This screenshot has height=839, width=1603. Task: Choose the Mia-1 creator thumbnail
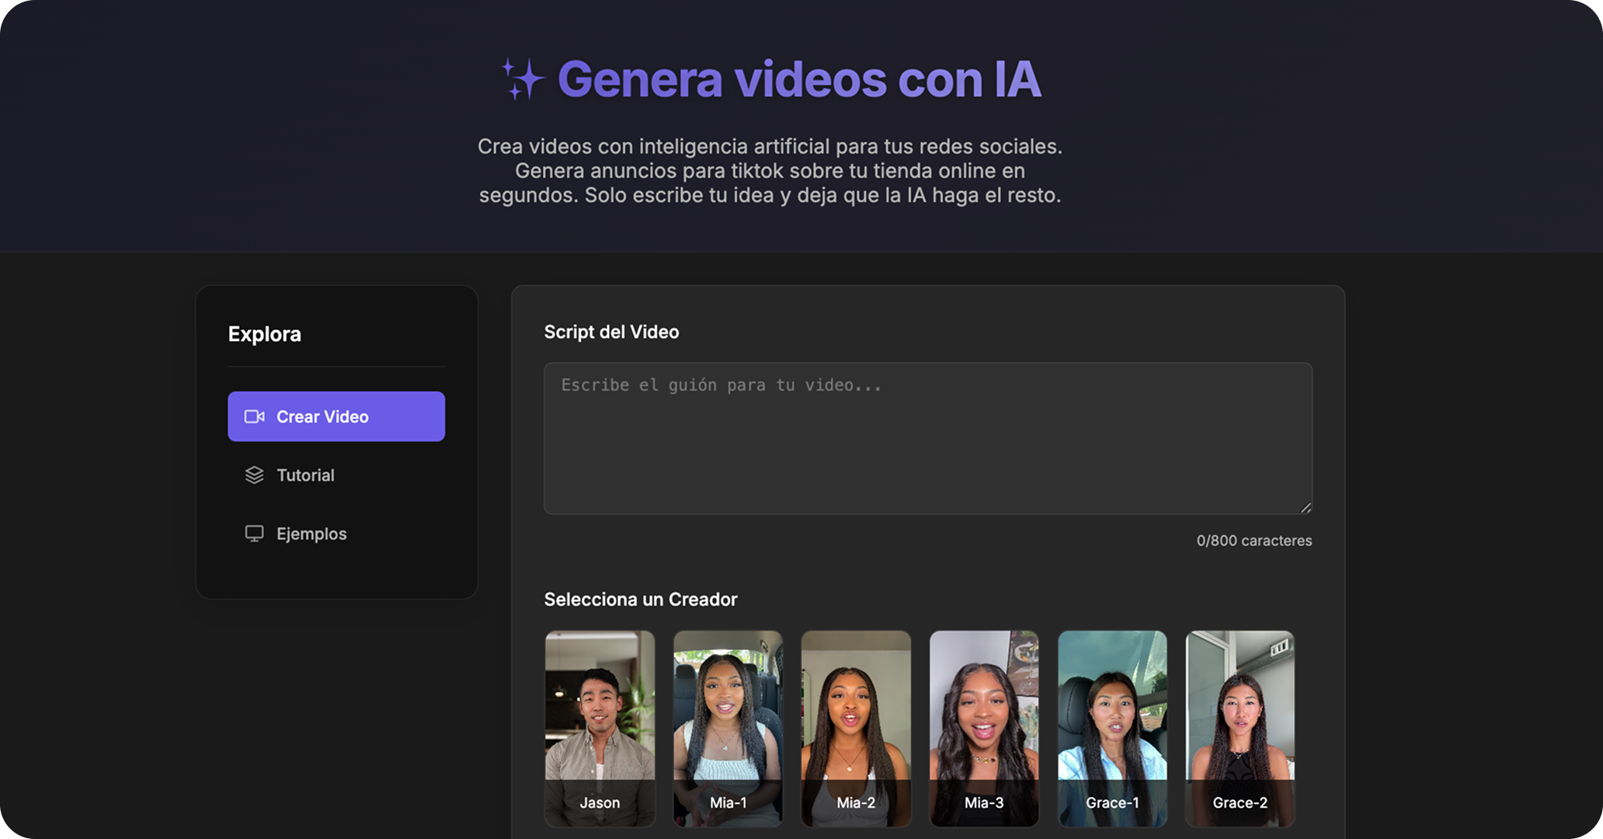728,728
